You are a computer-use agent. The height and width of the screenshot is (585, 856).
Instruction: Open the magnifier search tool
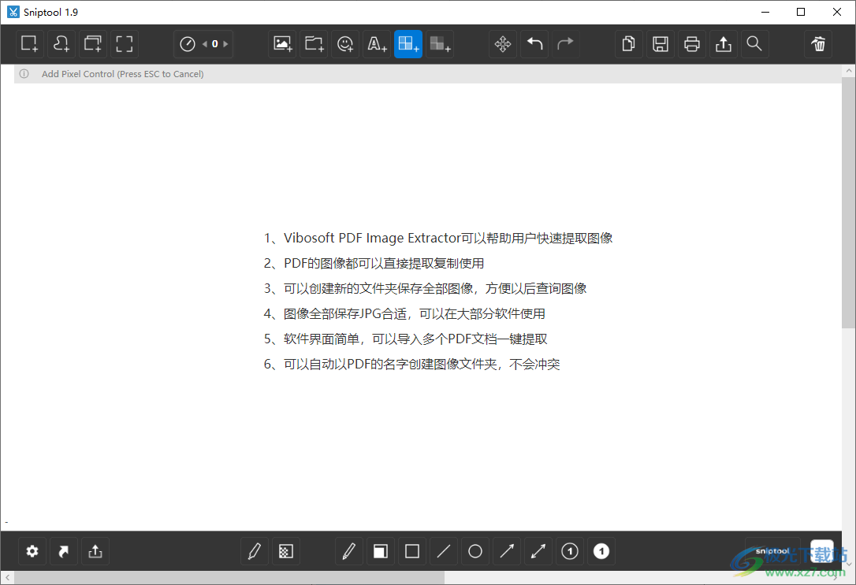coord(754,44)
